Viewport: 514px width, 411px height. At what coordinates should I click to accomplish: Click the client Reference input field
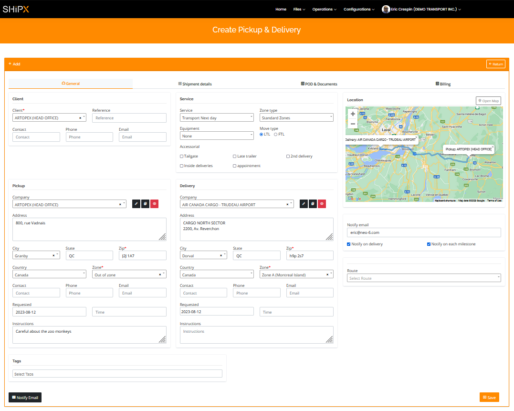pyautogui.click(x=129, y=118)
